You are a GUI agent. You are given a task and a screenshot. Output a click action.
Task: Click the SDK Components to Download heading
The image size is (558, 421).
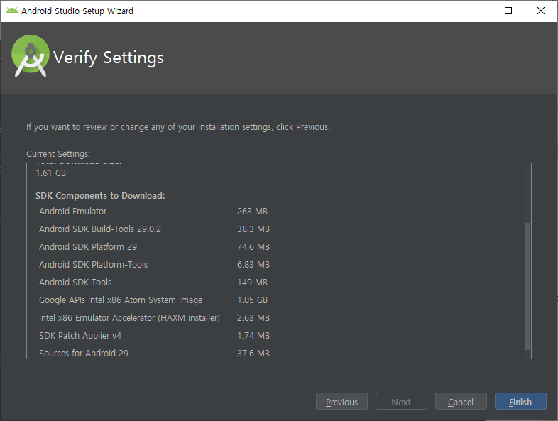tap(100, 196)
